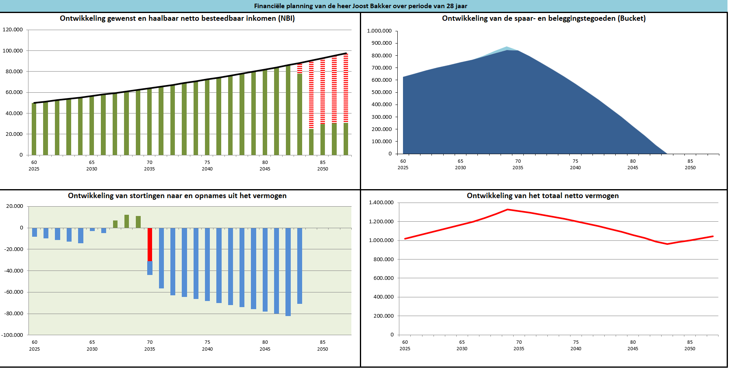Select the tallest green bar in stortingen chart
734x373 pixels.
tap(126, 221)
